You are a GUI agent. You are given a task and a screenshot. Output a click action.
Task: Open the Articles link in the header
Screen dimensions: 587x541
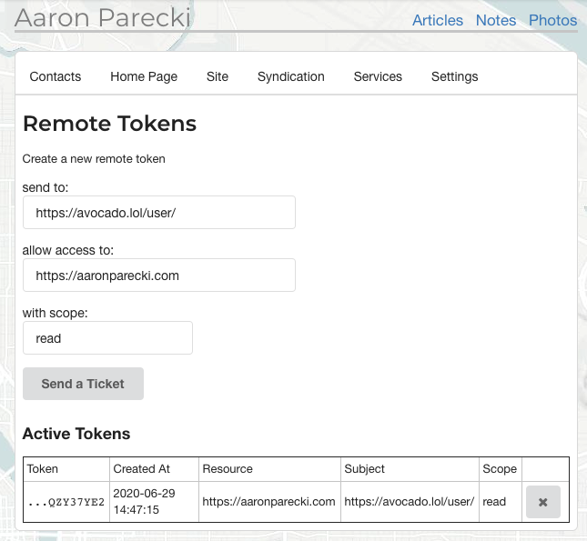[438, 20]
